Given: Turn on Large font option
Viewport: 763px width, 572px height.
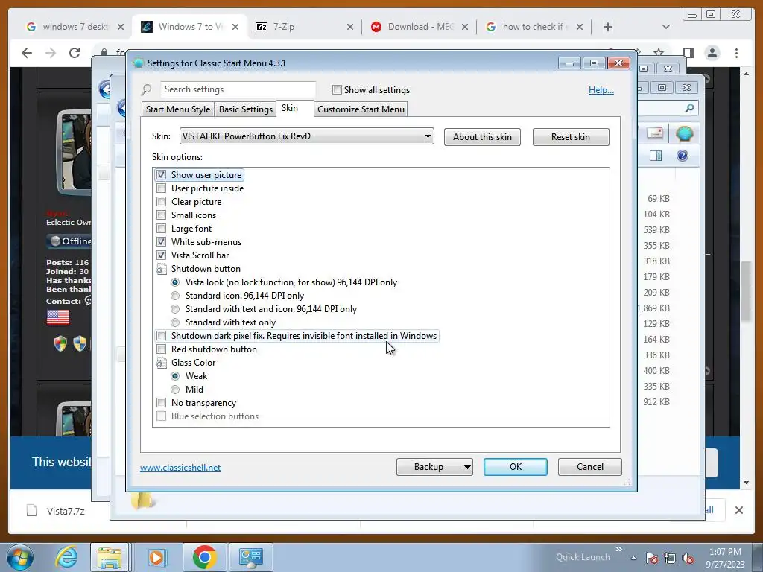Looking at the screenshot, I should 161,228.
